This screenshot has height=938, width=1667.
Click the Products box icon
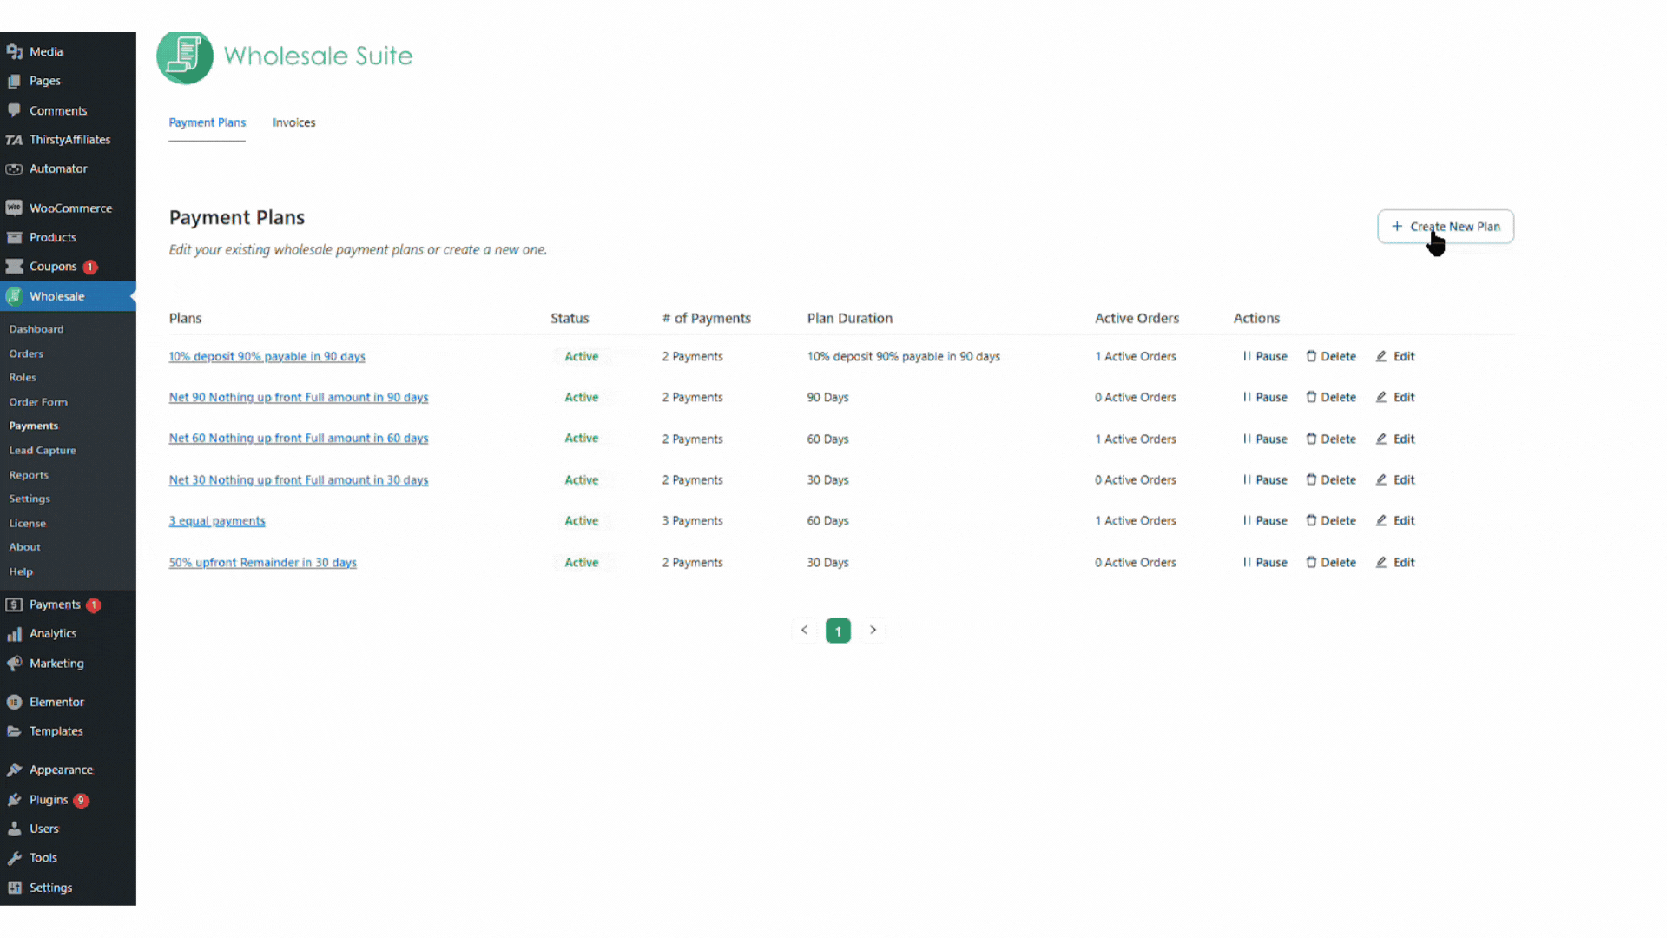coord(14,238)
